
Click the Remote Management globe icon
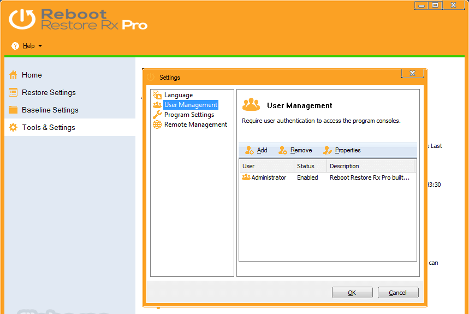tap(157, 125)
